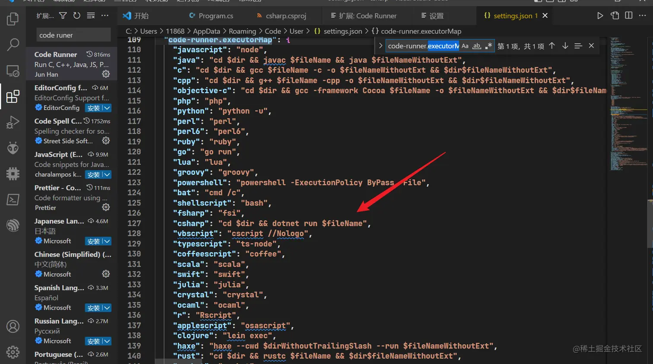Open install dropdown for Spanish Language Pack
The height and width of the screenshot is (364, 653).
[107, 308]
